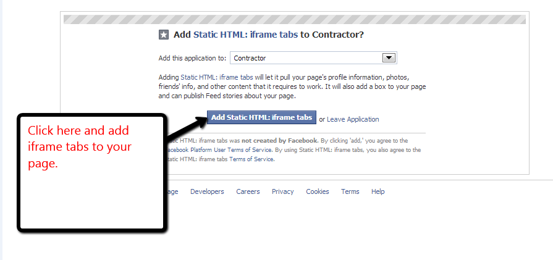Select the Contractor page combo box field
This screenshot has width=553, height=260.
click(x=313, y=58)
